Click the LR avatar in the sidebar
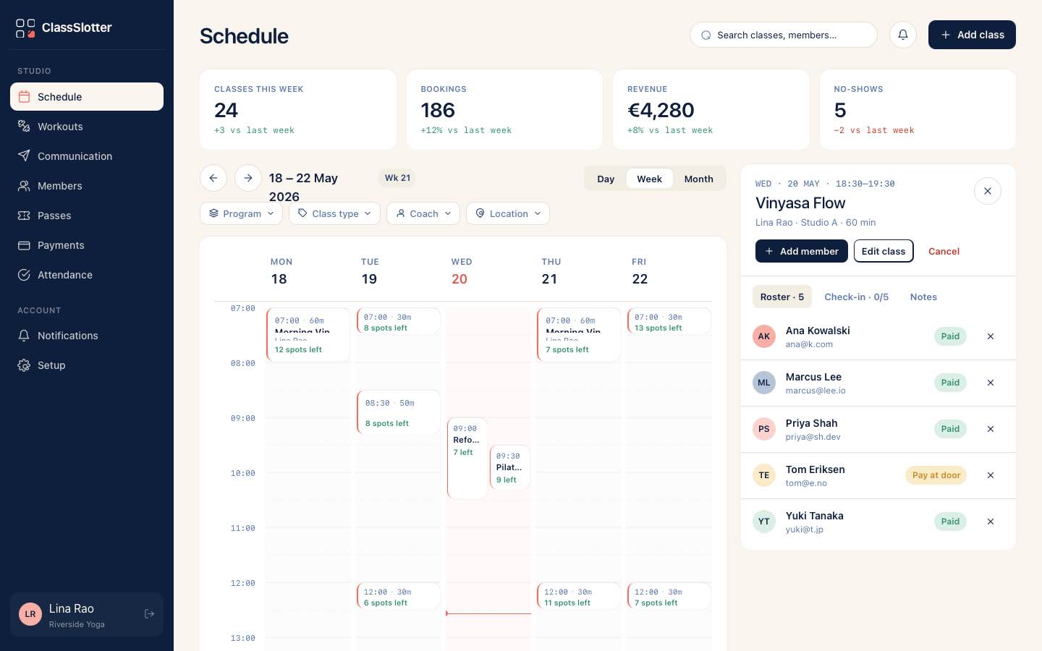Screen dimensions: 1042x651 pos(30,614)
